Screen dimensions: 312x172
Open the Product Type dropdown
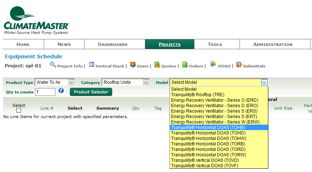55,82
